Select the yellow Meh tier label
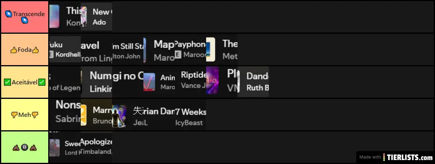Viewport: 435px width, 164px height. pos(24,115)
